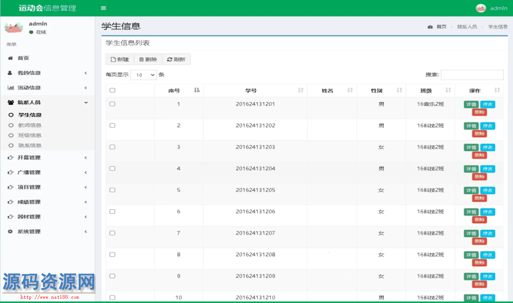Click group icon beside 院系人员
Viewport: 513px width, 303px height.
click(x=10, y=102)
